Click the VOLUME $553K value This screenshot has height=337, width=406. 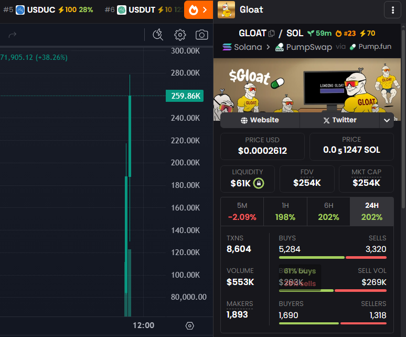[x=240, y=282]
